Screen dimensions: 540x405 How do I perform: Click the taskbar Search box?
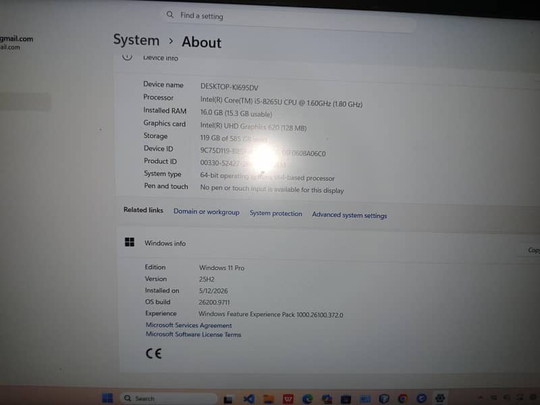169,398
